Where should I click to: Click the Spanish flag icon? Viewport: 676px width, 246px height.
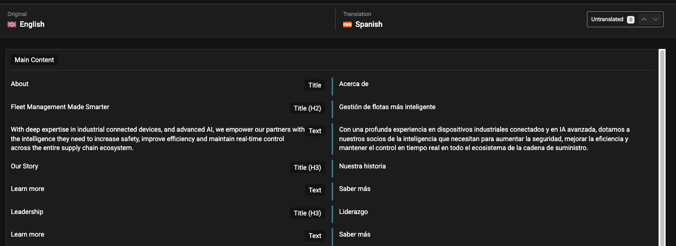pyautogui.click(x=347, y=24)
